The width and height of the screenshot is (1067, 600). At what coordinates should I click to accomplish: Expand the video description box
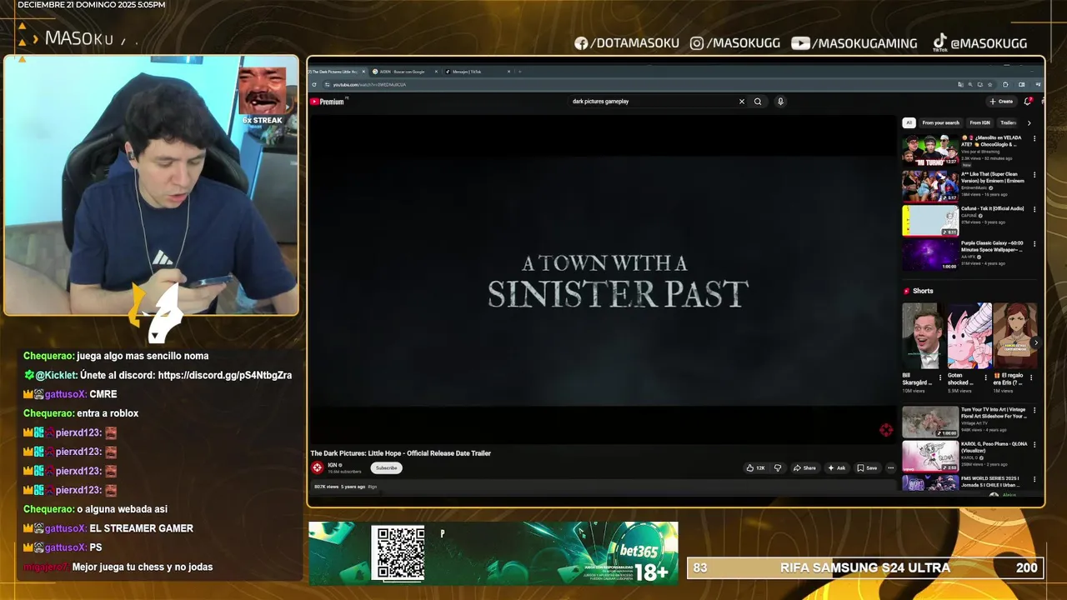(604, 487)
